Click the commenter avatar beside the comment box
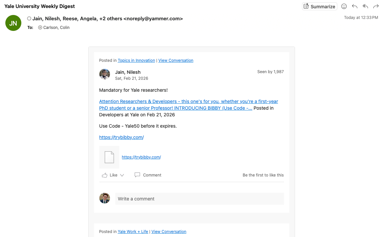Viewport: 384px width, 237px height. tap(105, 198)
